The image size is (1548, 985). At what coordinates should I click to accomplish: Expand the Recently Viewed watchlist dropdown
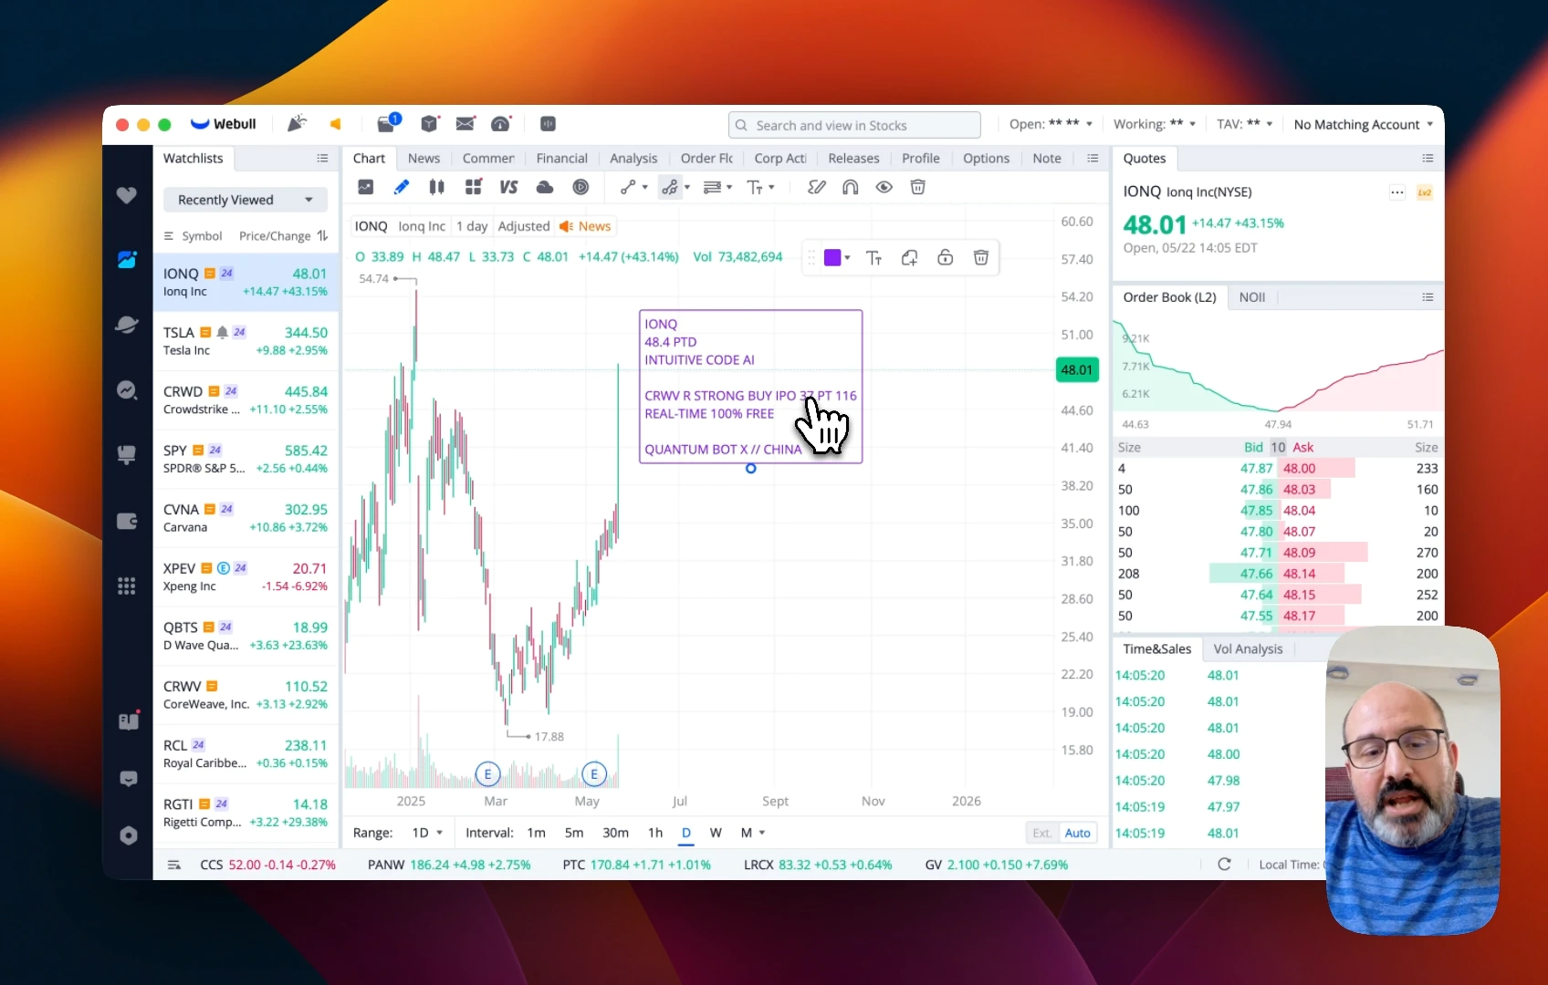[x=246, y=200]
